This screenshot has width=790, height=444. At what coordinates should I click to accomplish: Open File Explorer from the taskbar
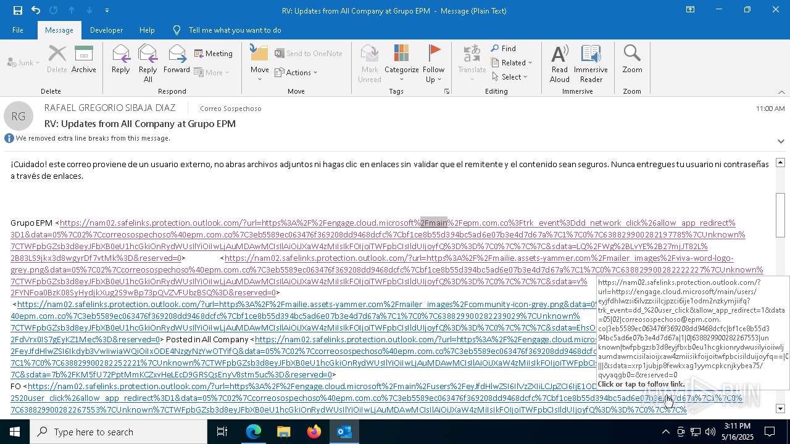[x=283, y=432]
